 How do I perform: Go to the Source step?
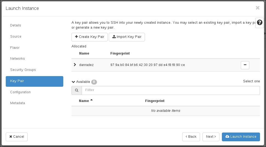pyautogui.click(x=16, y=37)
